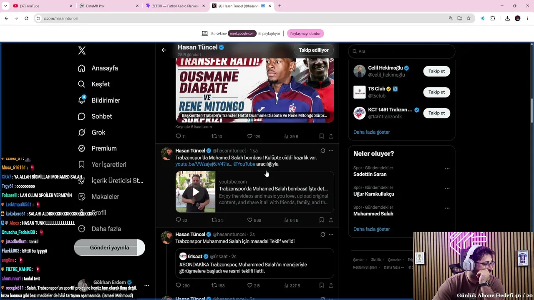Viewport: 534px width, 300px height.
Task: Share the Diabate transfer post
Action: pyautogui.click(x=331, y=136)
